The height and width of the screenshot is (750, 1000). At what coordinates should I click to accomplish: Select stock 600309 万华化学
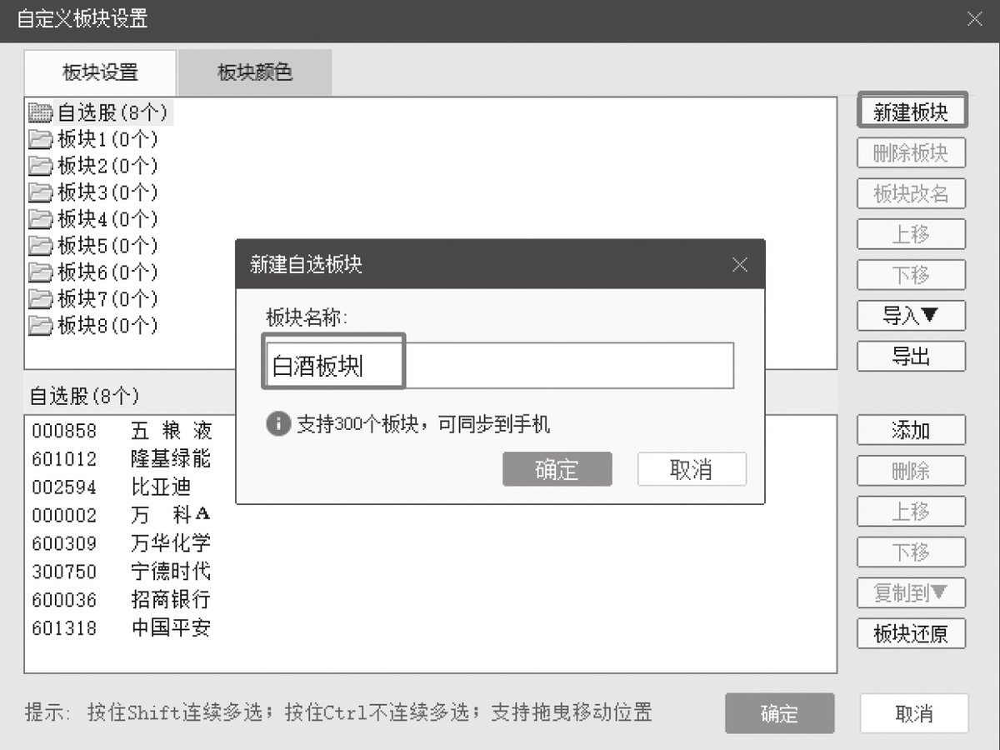[122, 544]
